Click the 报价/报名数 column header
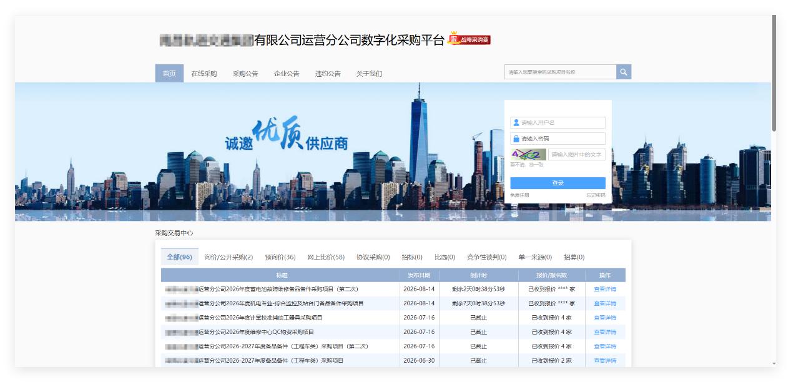This screenshot has height=382, width=791. tap(552, 275)
